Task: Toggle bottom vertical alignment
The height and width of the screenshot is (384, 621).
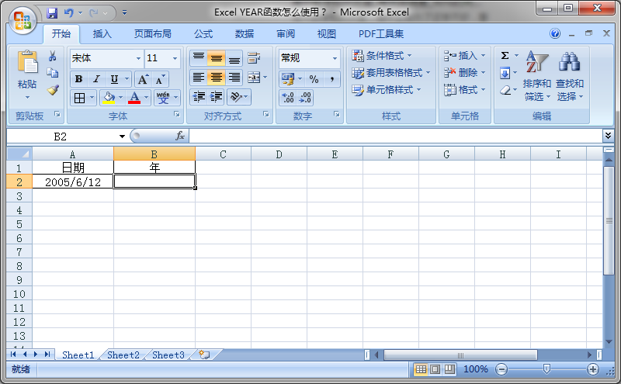Action: click(234, 58)
